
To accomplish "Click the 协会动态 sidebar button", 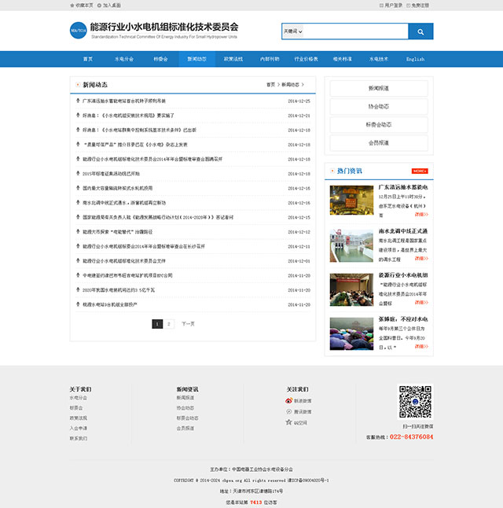I will point(379,106).
